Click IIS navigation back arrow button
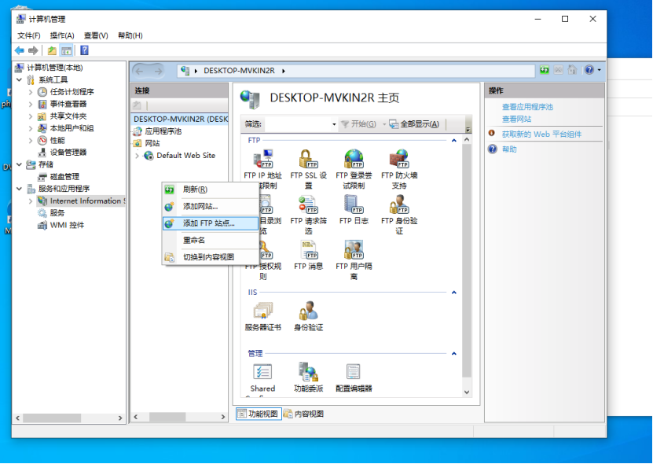 140,72
